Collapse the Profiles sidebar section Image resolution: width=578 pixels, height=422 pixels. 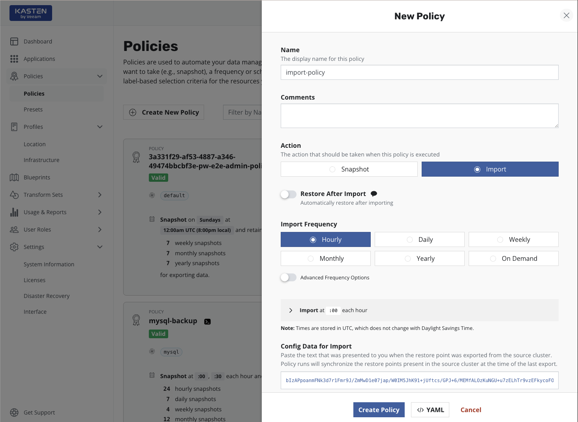click(x=99, y=127)
